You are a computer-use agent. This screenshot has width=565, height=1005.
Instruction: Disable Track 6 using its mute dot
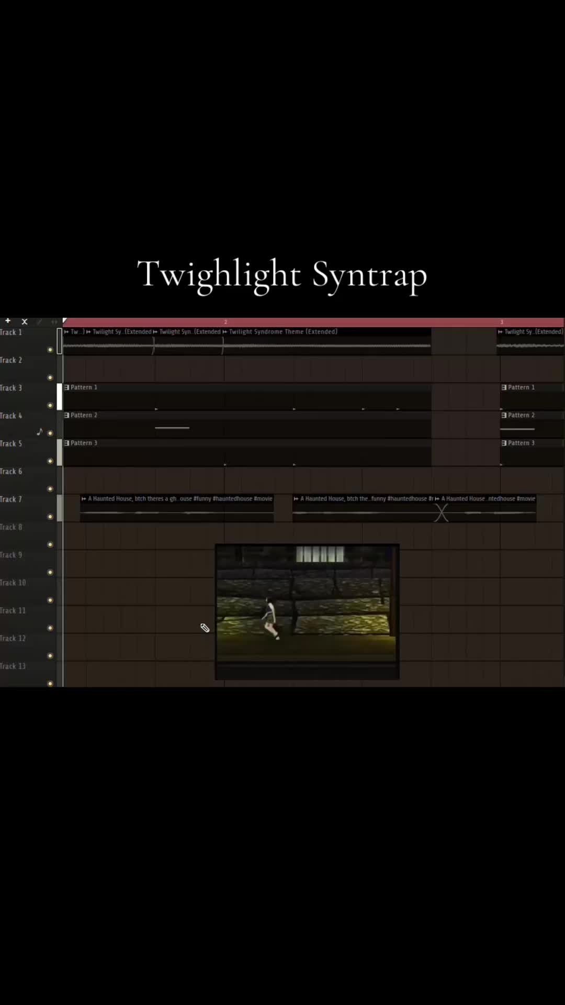[50, 489]
